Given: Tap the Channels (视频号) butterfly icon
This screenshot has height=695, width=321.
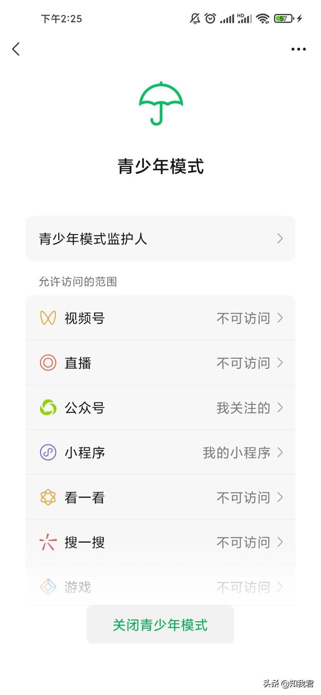Looking at the screenshot, I should coord(48,318).
